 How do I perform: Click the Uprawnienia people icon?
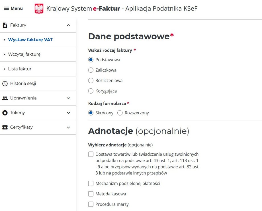5,98
